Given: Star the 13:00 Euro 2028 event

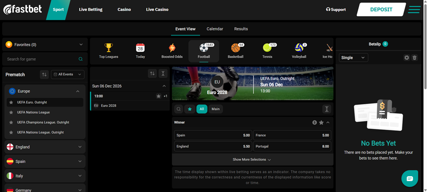Looking at the screenshot, I should (x=158, y=96).
